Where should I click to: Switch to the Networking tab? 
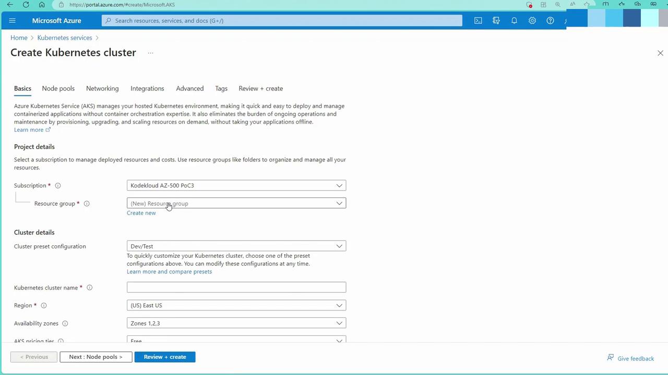tap(102, 89)
